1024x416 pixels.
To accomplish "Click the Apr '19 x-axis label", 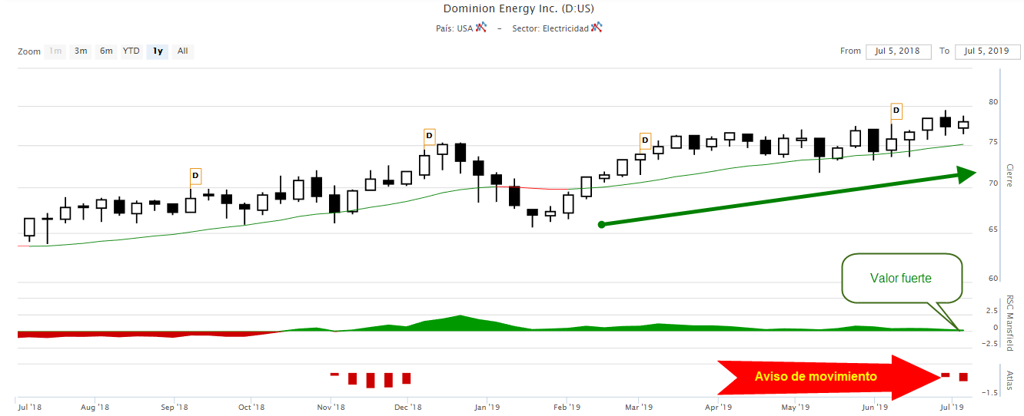I will click(x=718, y=407).
